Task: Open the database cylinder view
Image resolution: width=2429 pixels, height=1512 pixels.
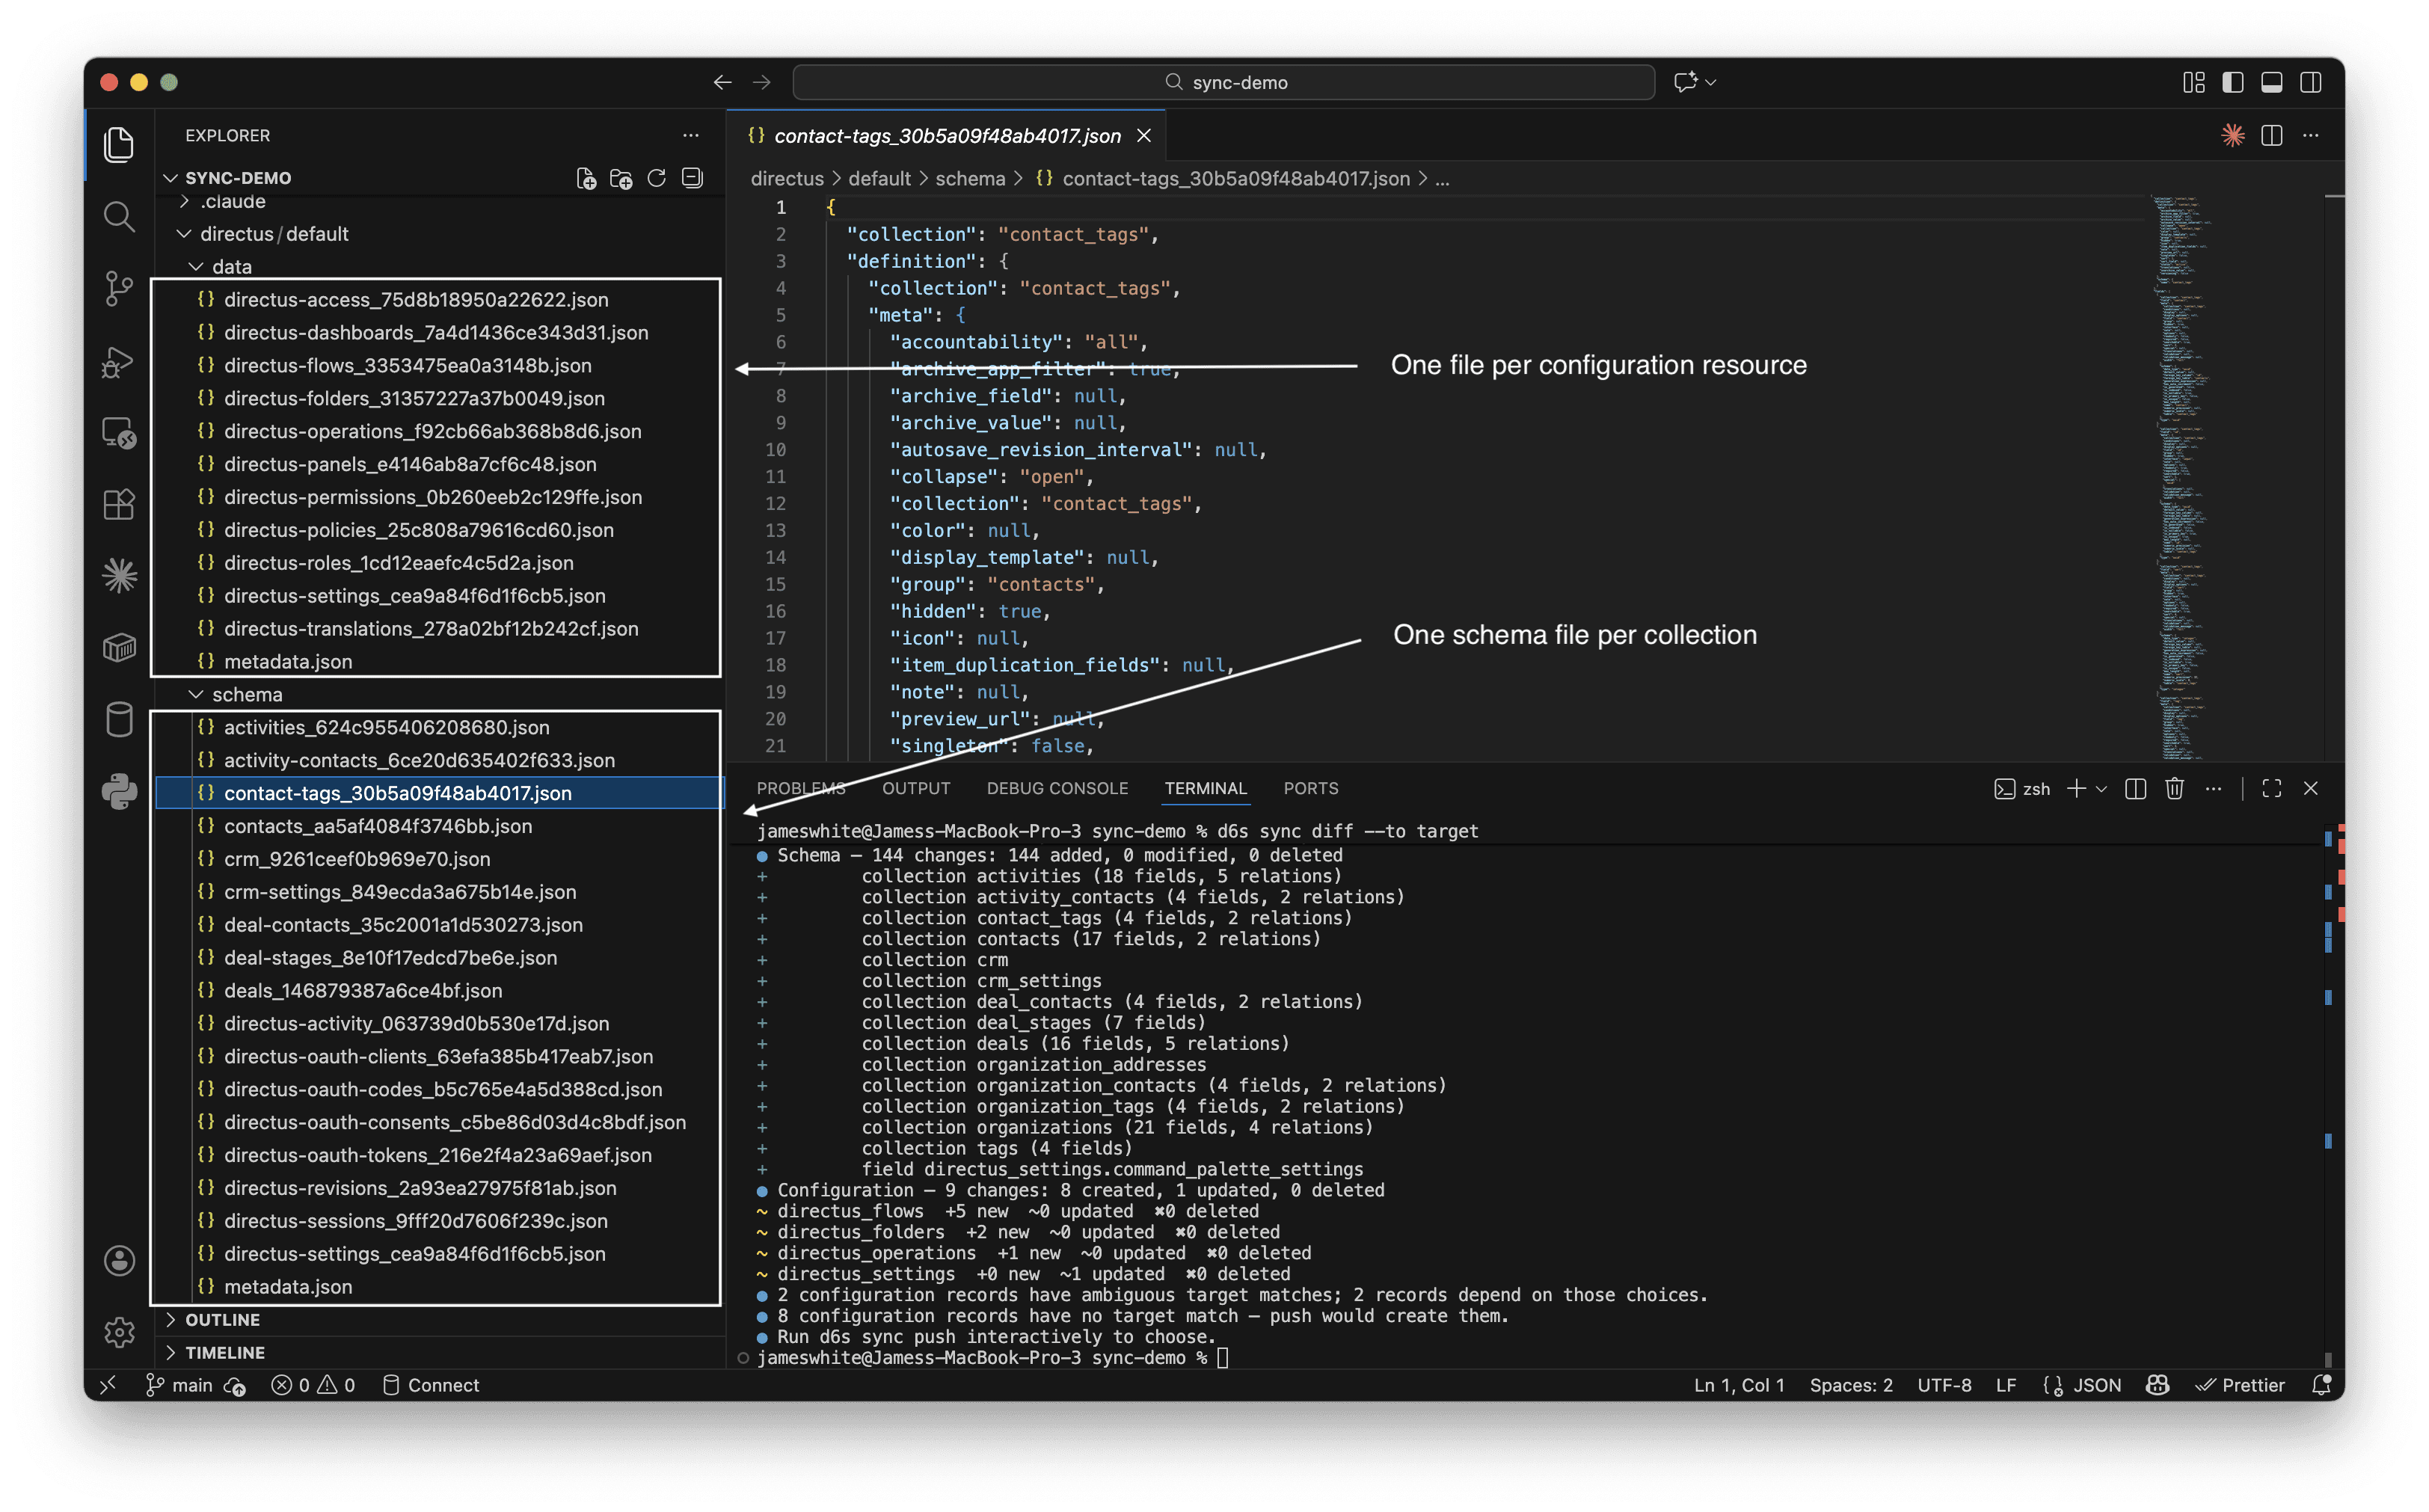Action: click(x=119, y=720)
